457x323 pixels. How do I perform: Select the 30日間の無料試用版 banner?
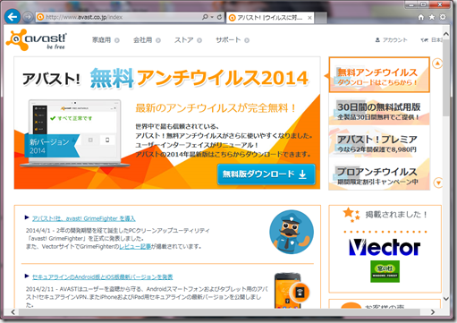379,110
